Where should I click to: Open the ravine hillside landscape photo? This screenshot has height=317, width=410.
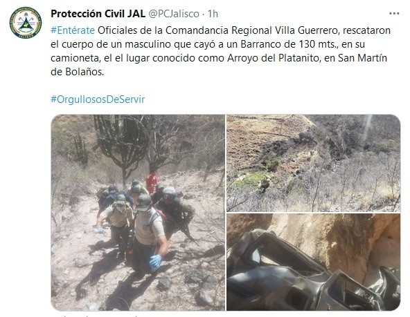(x=313, y=163)
